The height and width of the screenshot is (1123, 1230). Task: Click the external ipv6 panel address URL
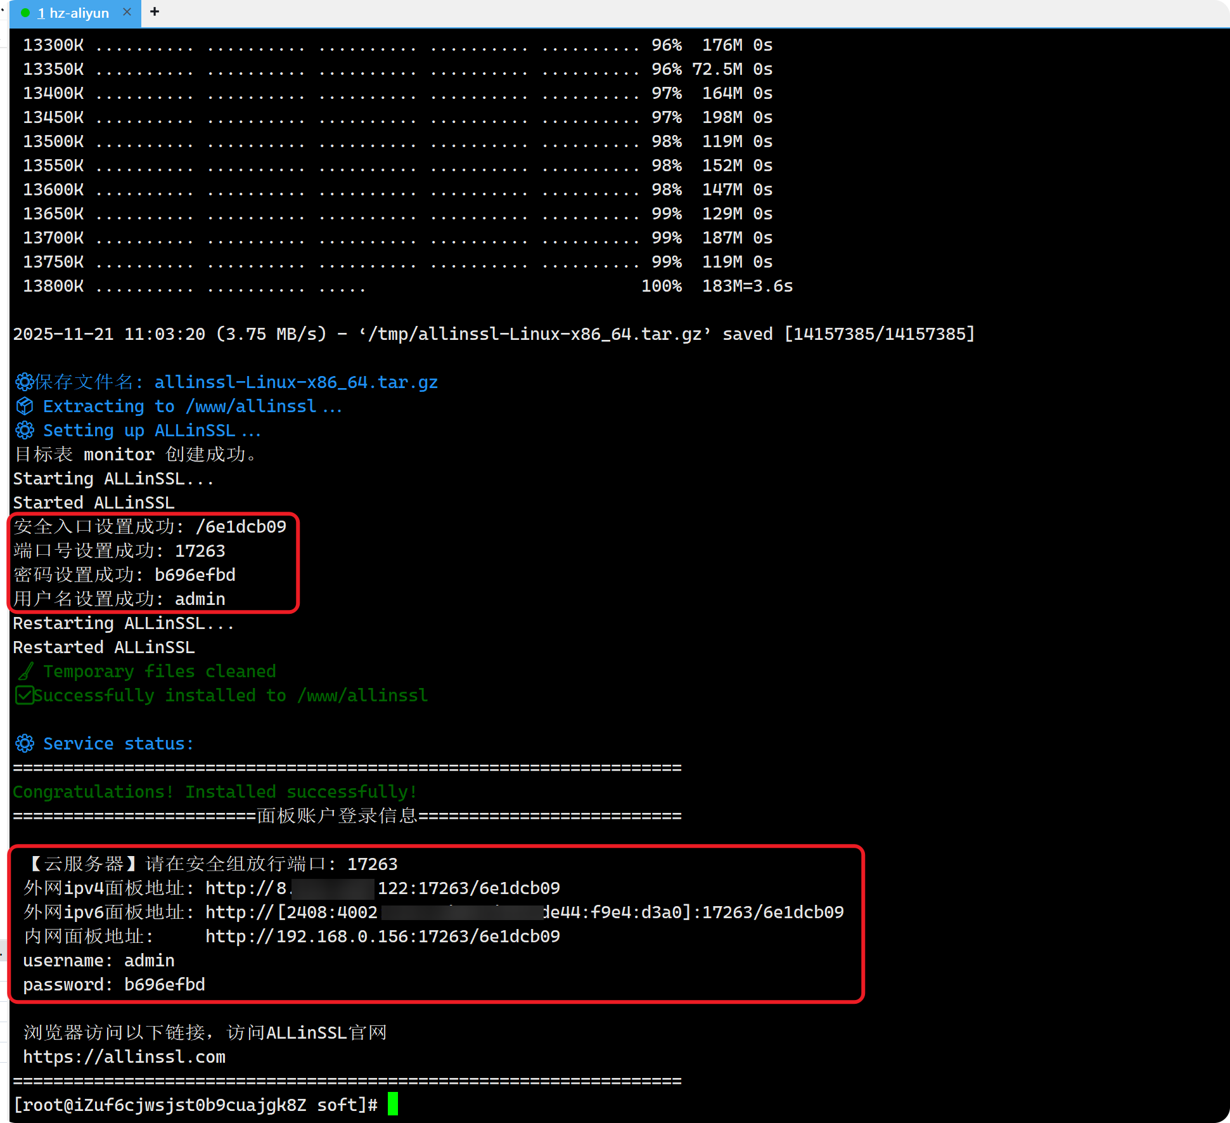pyautogui.click(x=524, y=912)
